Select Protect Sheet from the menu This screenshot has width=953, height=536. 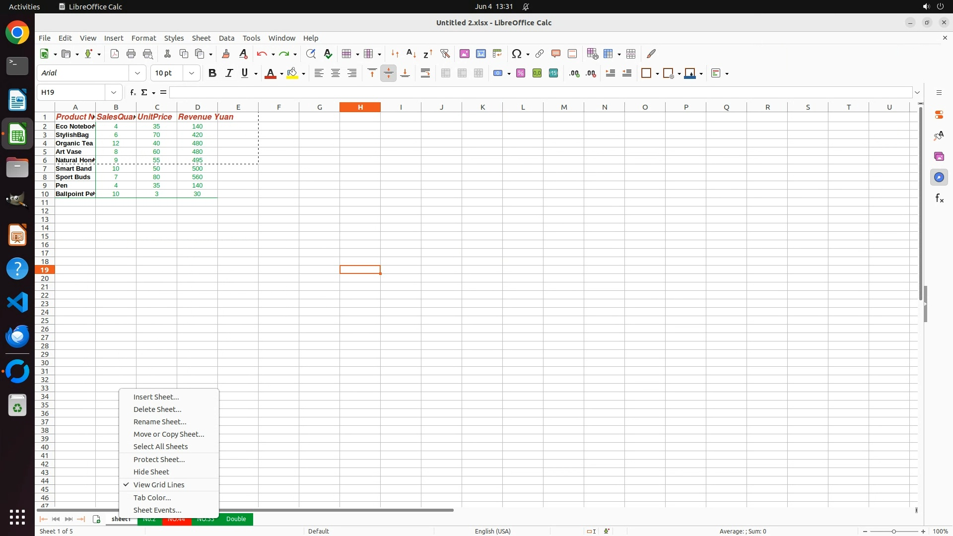[x=159, y=460]
